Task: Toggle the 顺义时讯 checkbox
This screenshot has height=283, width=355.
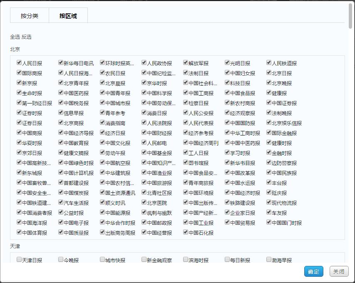Action: (102, 202)
